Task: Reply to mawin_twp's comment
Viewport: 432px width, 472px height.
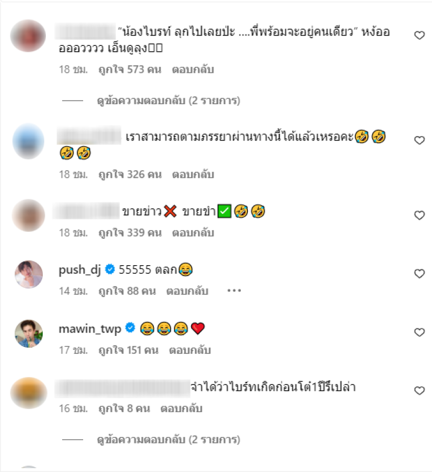Action: click(x=190, y=350)
